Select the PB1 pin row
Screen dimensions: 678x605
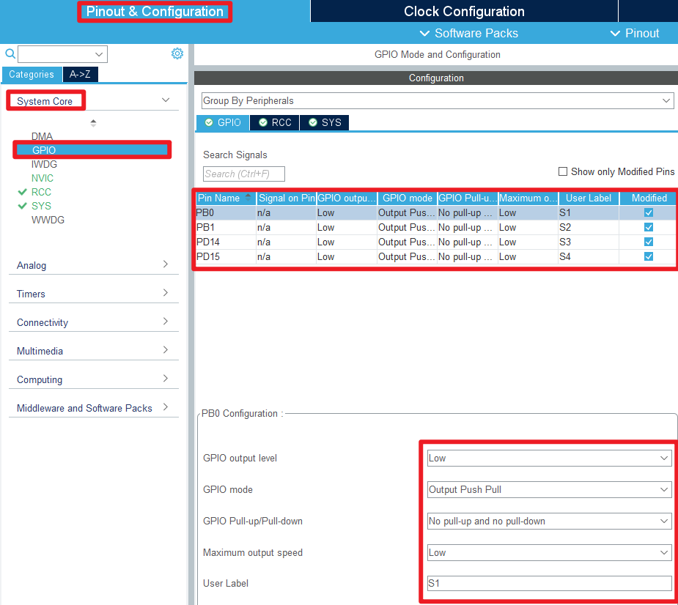tap(435, 227)
